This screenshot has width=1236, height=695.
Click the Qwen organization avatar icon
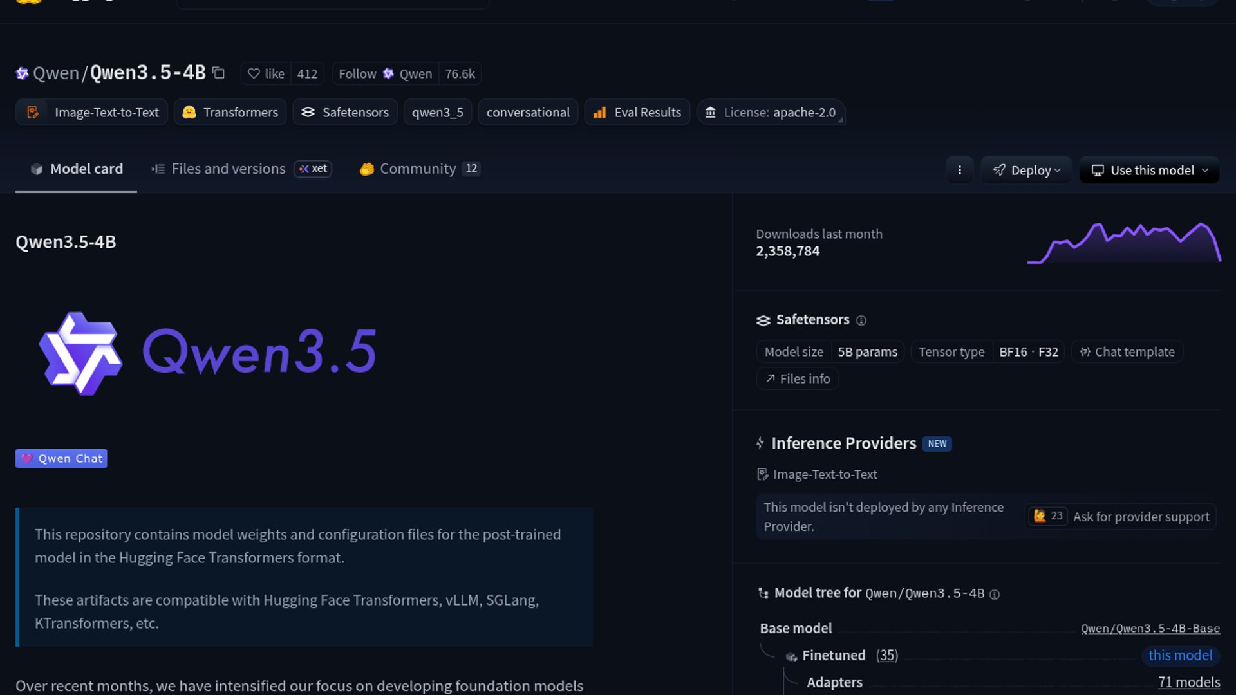coord(22,73)
